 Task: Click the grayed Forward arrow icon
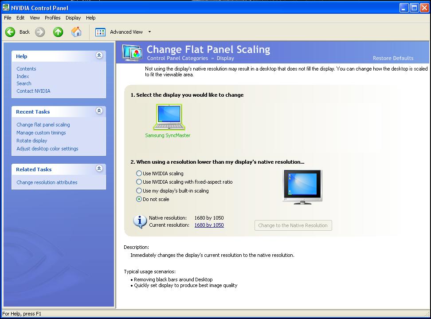pyautogui.click(x=40, y=32)
